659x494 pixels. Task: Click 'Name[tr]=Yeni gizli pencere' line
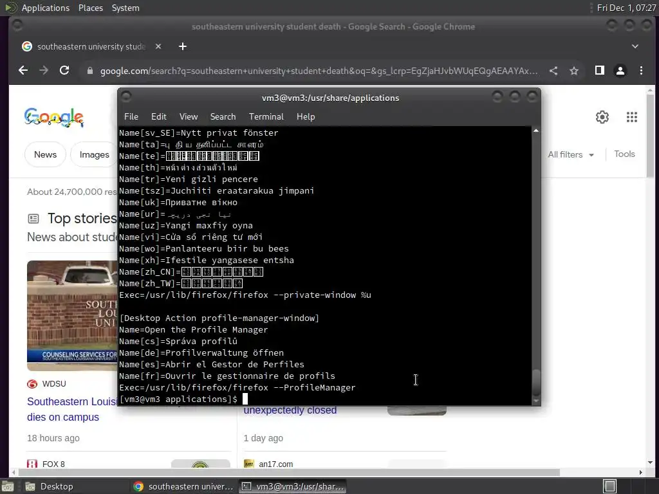pos(189,179)
